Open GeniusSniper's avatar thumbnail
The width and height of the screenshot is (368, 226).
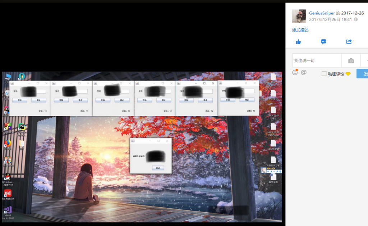(x=299, y=16)
